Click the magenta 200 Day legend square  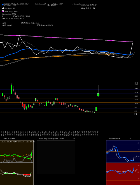pos(3,11)
